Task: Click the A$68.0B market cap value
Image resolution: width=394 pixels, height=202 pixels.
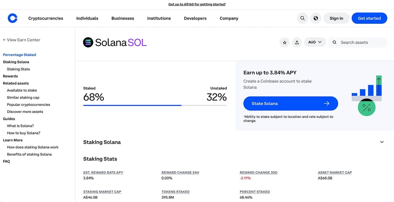Action: (325, 178)
